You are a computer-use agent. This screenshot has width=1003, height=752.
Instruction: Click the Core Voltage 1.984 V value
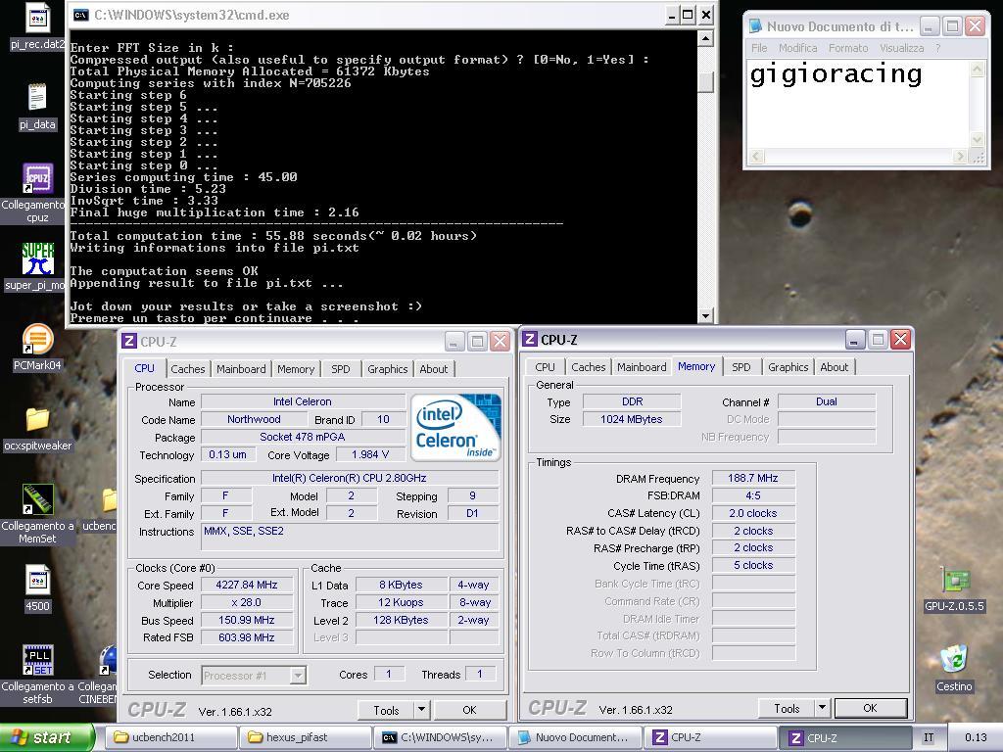(x=370, y=454)
